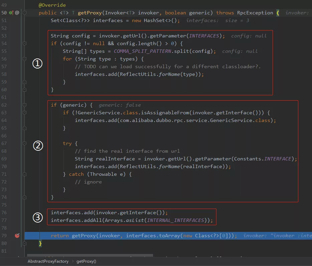Viewport: 312px width, 266px height.
Task: Collapse the catch block fold marker at line 71
Action: coord(24,174)
